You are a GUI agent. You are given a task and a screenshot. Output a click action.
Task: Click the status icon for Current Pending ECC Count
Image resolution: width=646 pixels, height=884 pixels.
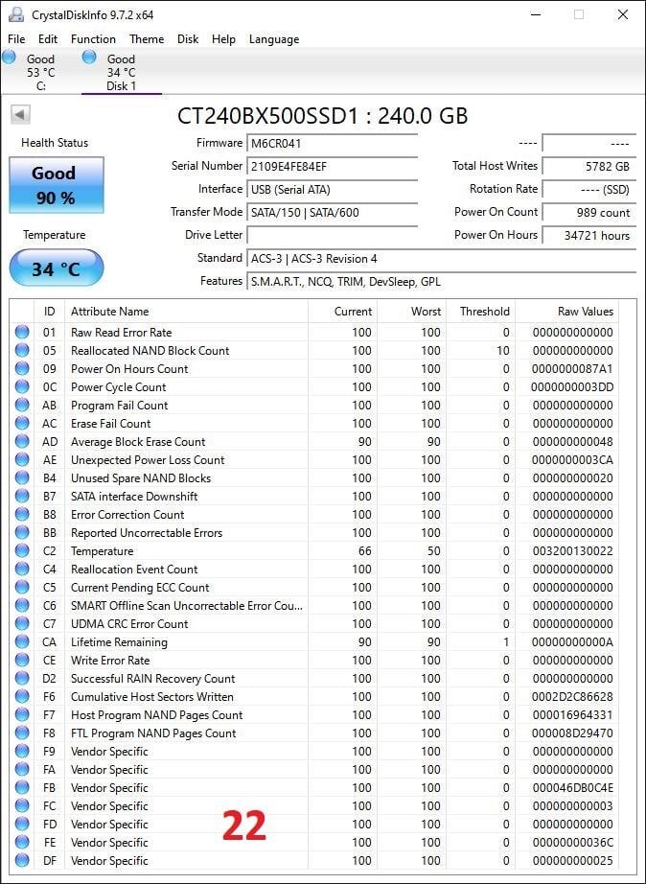point(22,588)
